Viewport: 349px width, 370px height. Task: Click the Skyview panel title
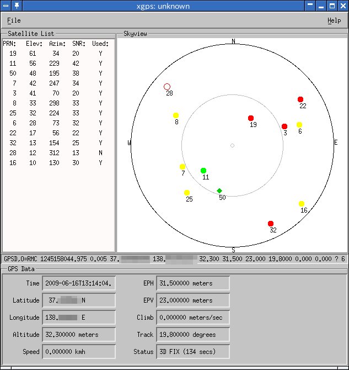[135, 34]
